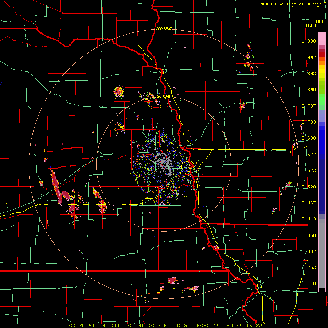Image resolution: width=328 pixels, height=328 pixels.
Task: Select the 0.307 scale value
Action: pyautogui.click(x=309, y=251)
